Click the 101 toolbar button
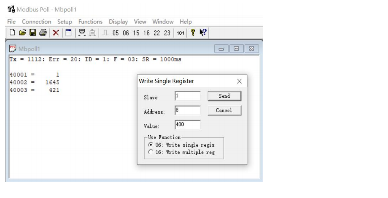The height and width of the screenshot is (198, 388). [180, 33]
